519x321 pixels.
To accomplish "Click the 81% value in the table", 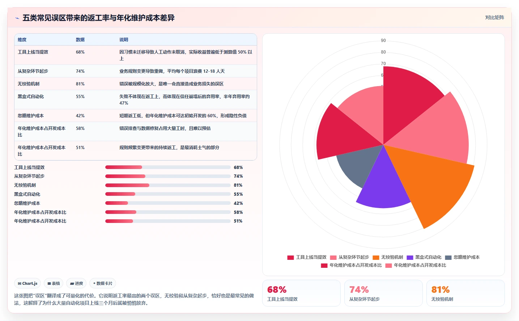I will coord(80,84).
